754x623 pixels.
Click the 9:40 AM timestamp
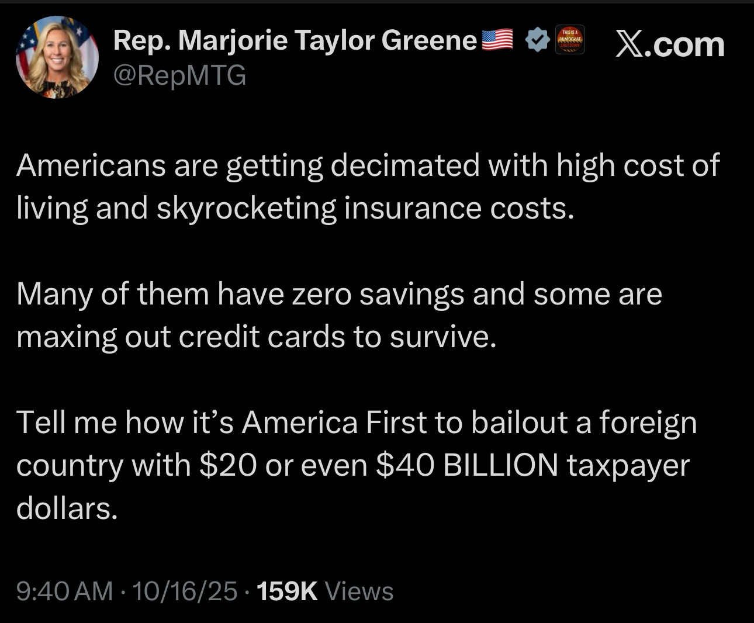tap(64, 591)
